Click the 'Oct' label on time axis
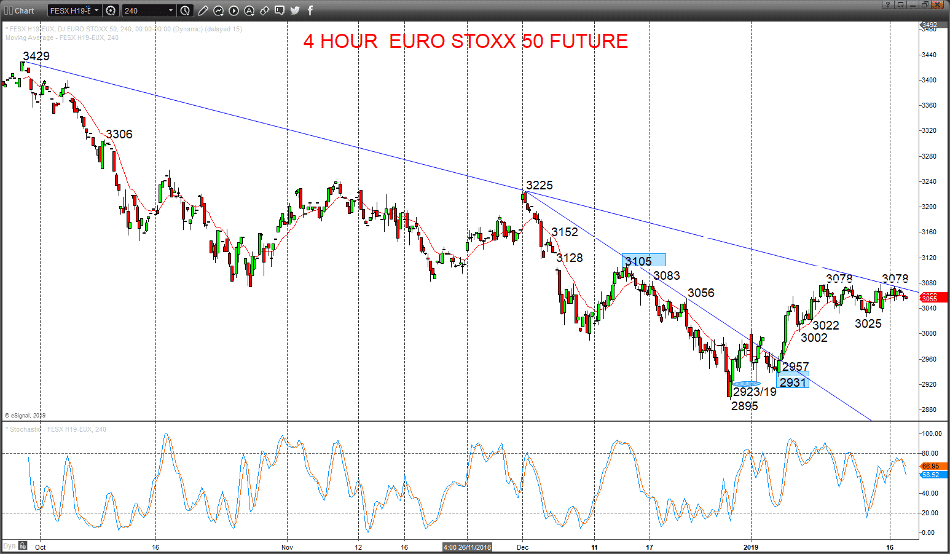The height and width of the screenshot is (554, 950). click(41, 547)
